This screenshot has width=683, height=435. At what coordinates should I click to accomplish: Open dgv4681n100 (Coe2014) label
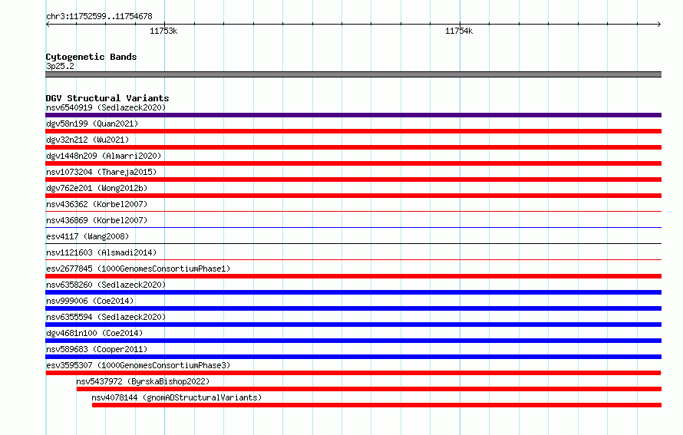pyautogui.click(x=94, y=333)
